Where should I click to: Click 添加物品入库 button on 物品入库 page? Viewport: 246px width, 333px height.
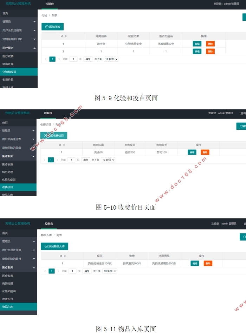[x=54, y=246]
